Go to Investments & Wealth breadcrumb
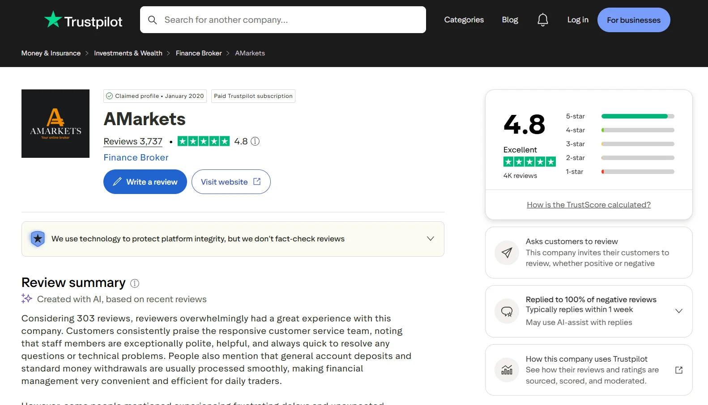Screen dimensions: 708x405 click(x=128, y=53)
